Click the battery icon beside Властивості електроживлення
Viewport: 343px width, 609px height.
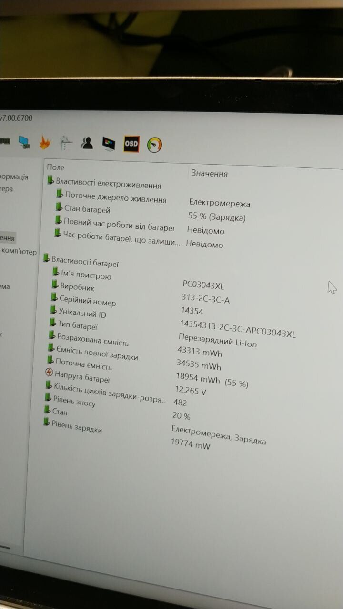click(x=51, y=180)
